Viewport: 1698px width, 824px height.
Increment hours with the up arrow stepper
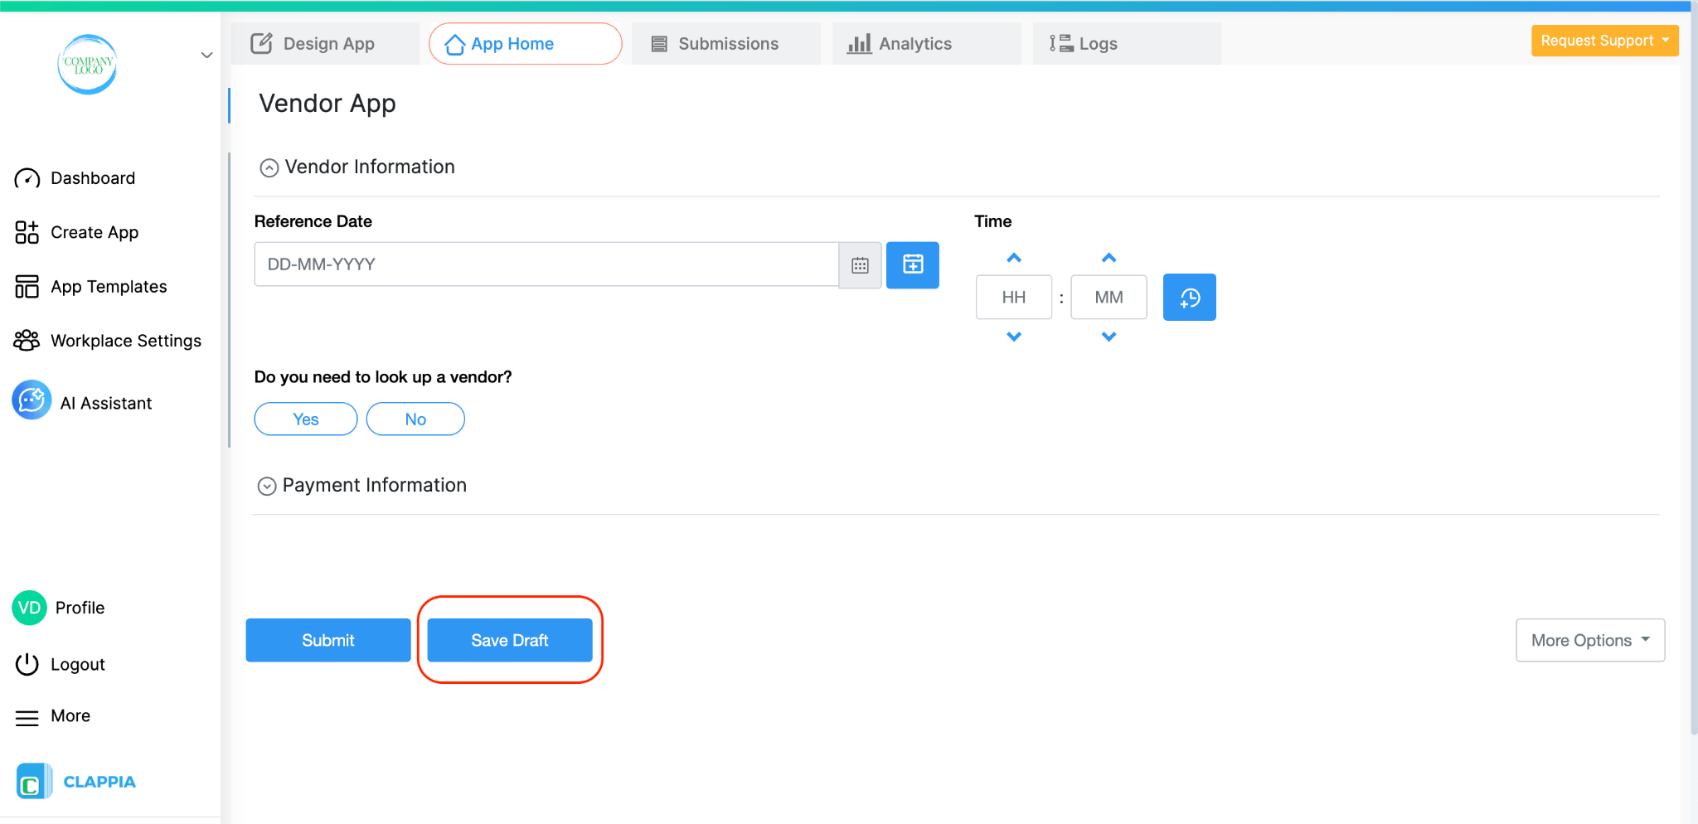[1013, 258]
